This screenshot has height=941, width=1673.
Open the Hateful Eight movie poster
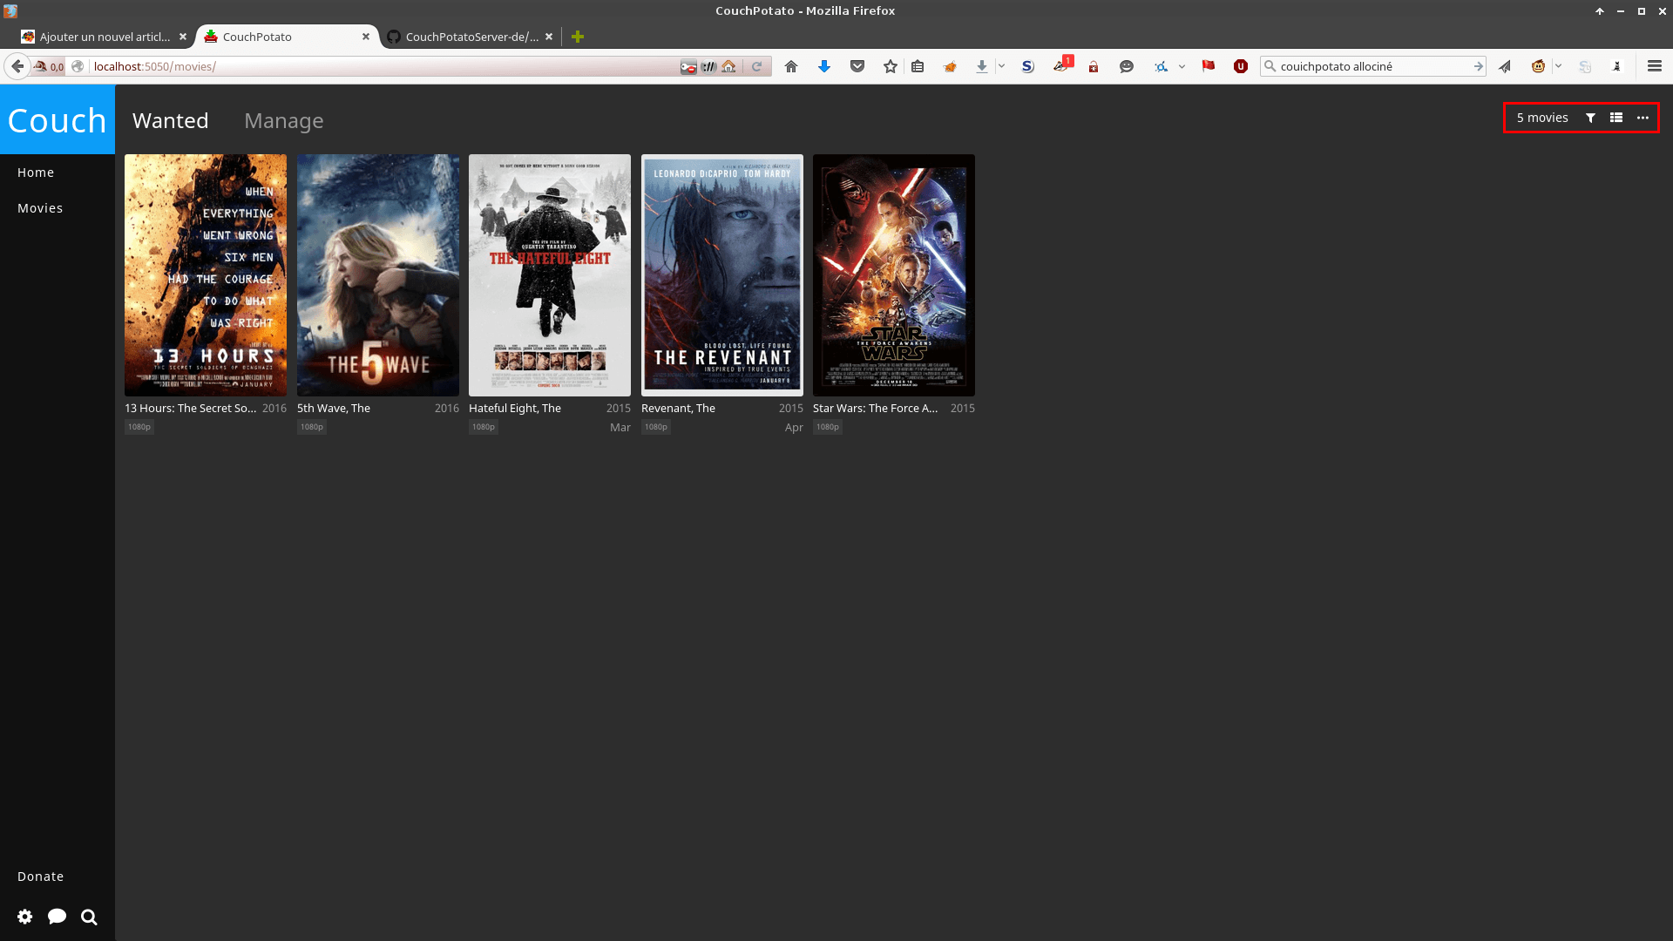tap(550, 275)
